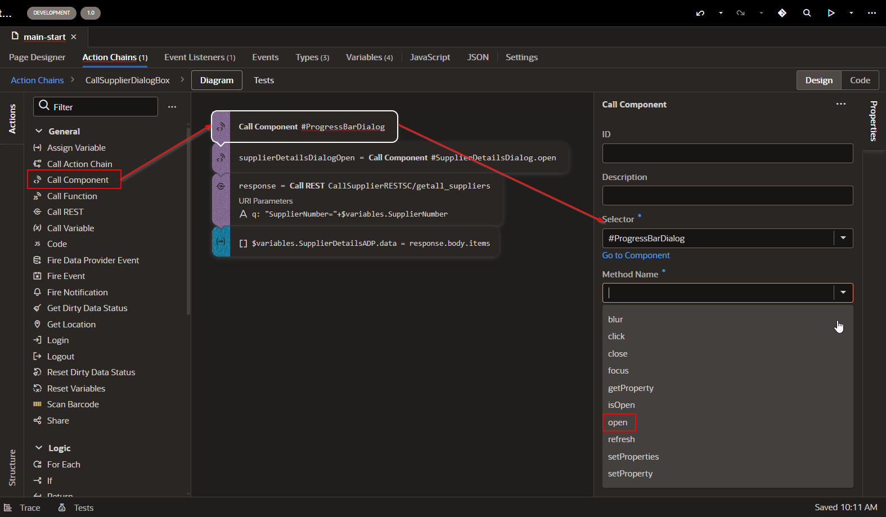Viewport: 886px width, 517px height.
Task: Open the Preview options dropdown arrow
Action: 851,13
